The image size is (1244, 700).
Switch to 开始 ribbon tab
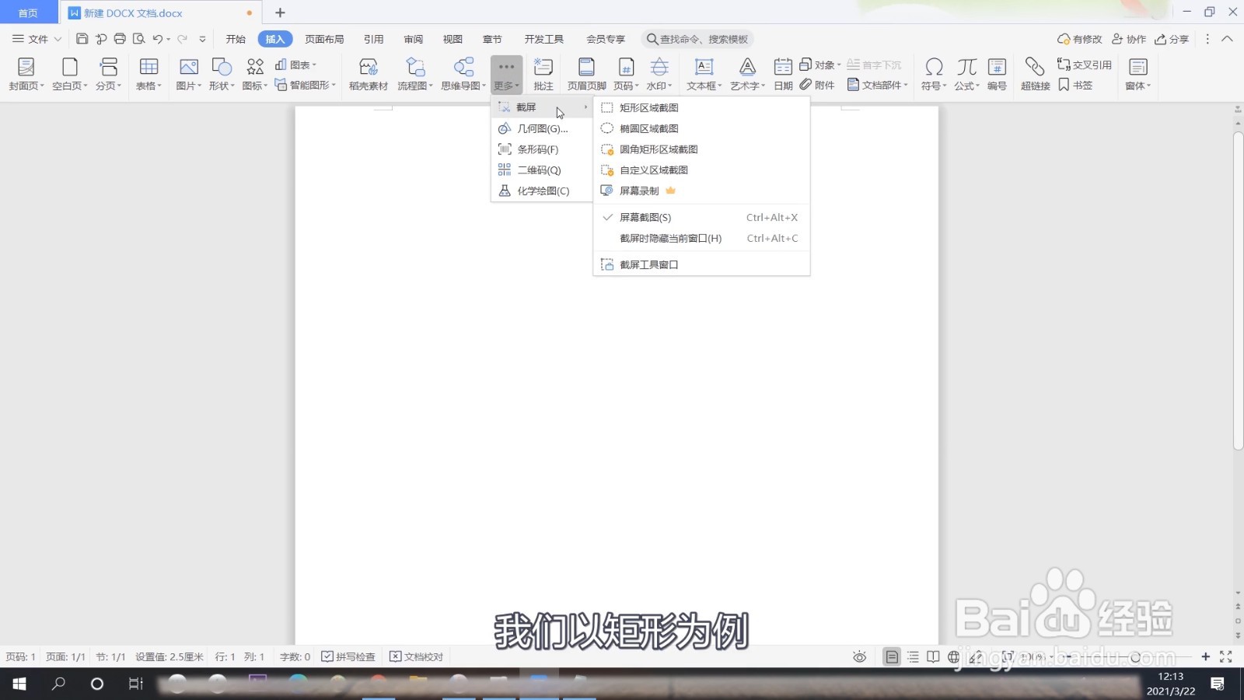pyautogui.click(x=236, y=39)
